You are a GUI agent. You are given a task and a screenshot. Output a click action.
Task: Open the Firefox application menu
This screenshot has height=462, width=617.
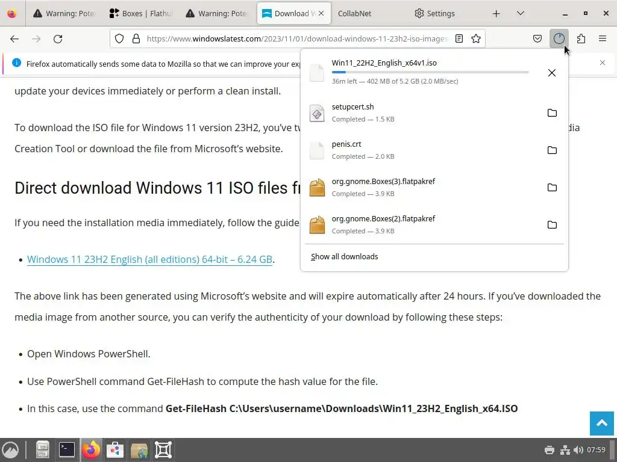click(x=603, y=38)
